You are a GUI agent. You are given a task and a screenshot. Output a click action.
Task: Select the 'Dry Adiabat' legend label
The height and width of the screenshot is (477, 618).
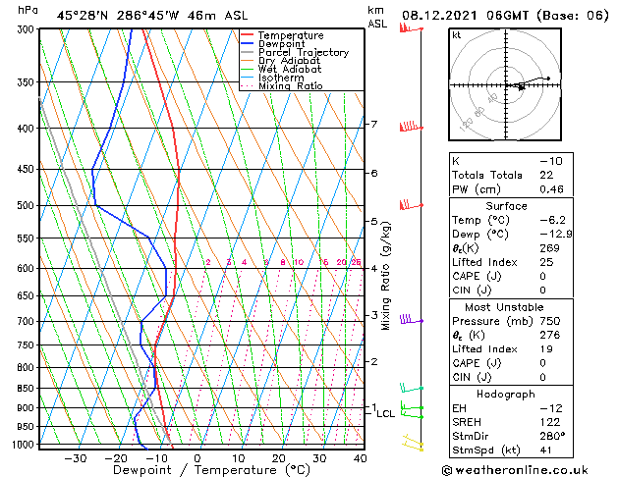(289, 61)
